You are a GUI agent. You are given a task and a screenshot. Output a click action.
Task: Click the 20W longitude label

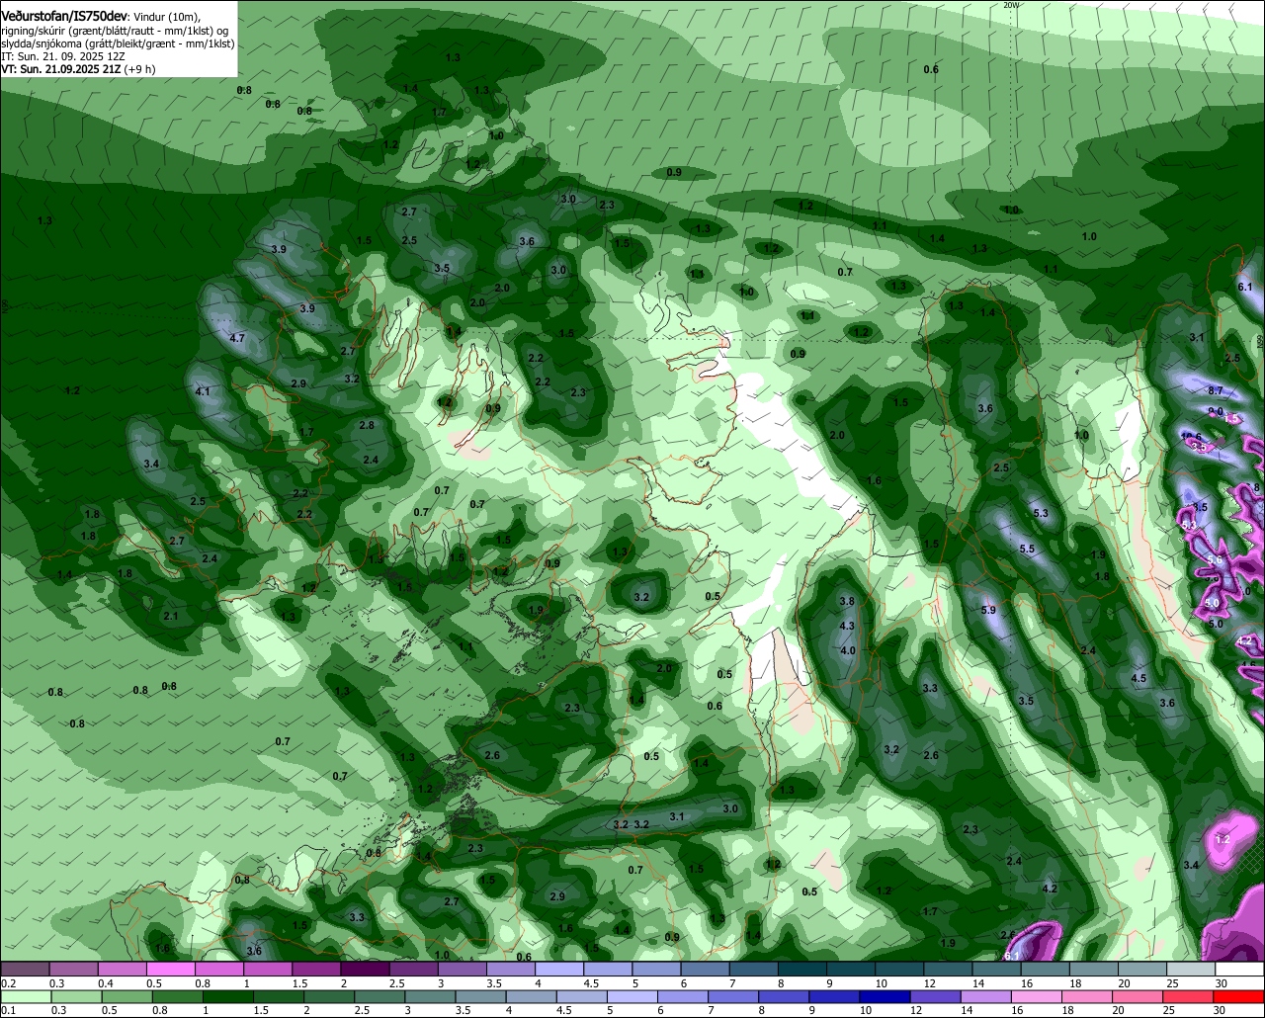point(1011,5)
